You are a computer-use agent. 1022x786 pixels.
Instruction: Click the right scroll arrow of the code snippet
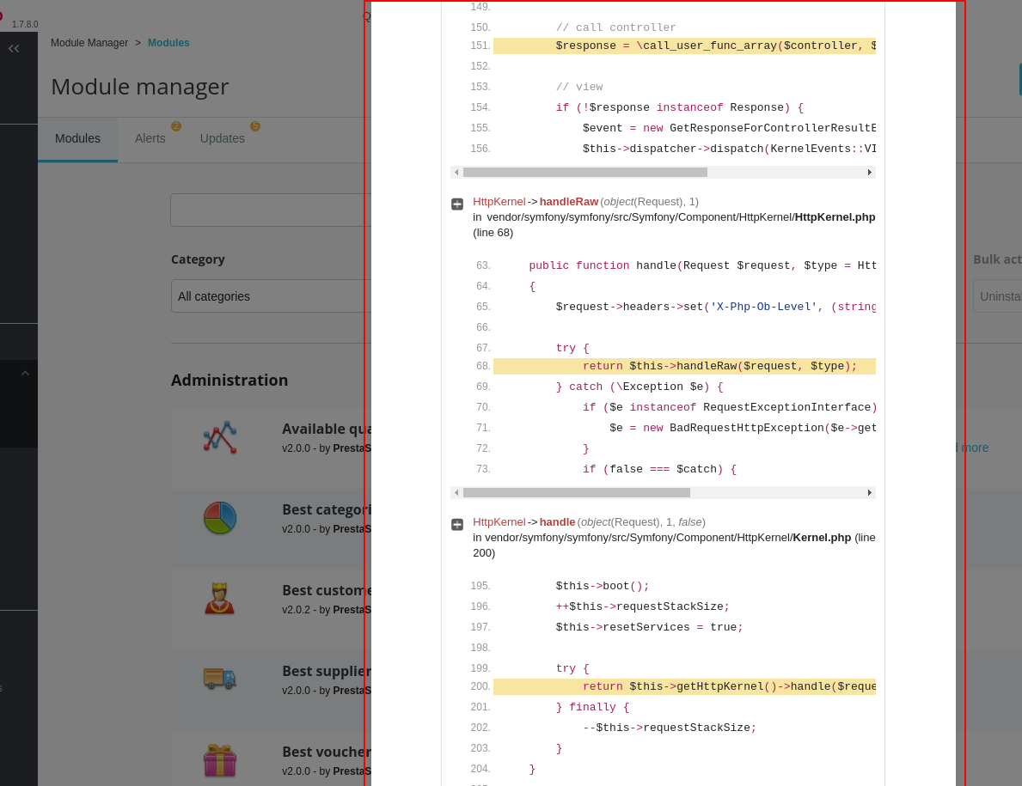[x=869, y=172]
